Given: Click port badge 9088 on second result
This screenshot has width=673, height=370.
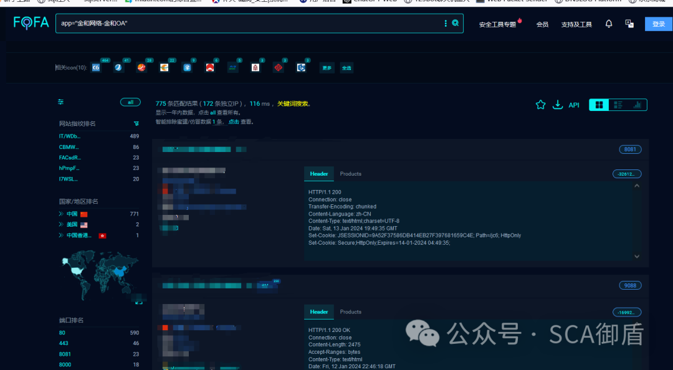Looking at the screenshot, I should 630,285.
